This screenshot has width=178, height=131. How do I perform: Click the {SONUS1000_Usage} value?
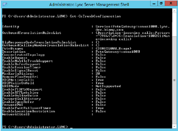(113, 49)
